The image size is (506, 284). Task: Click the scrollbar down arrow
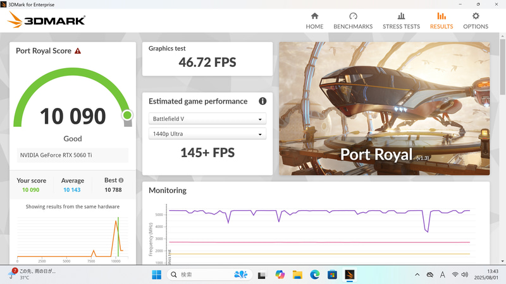coord(502,261)
